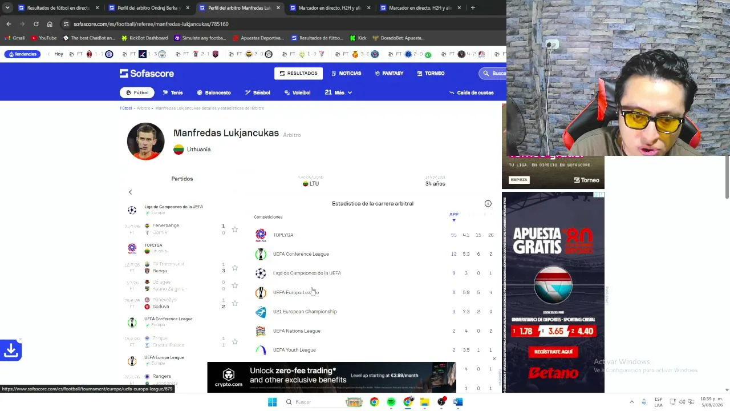
Task: Go back using the browser back arrow
Action: point(9,24)
